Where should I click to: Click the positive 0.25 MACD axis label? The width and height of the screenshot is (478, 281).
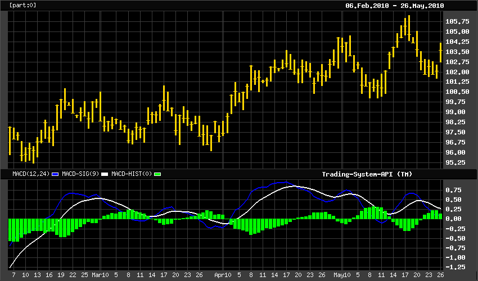pos(454,209)
